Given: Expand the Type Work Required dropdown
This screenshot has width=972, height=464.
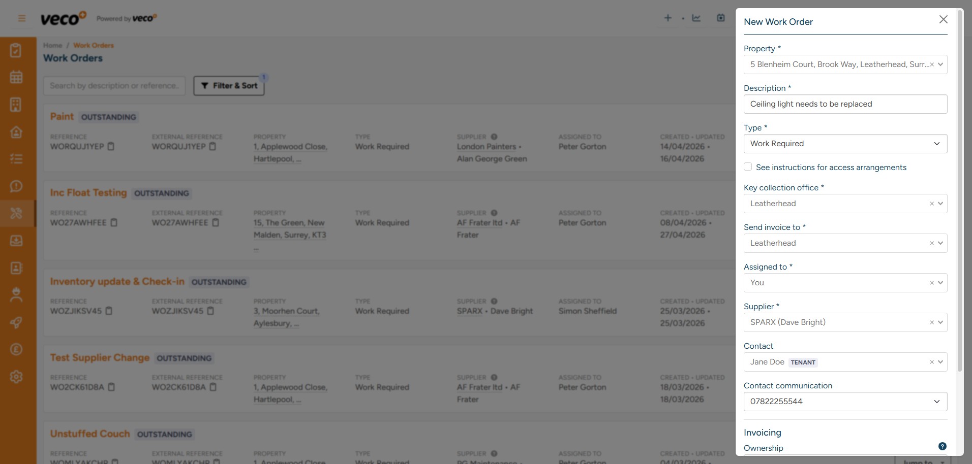Looking at the screenshot, I should point(845,144).
